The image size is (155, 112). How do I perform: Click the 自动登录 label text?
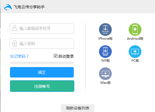click(x=66, y=56)
